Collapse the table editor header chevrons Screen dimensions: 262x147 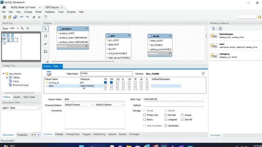pos(203,73)
